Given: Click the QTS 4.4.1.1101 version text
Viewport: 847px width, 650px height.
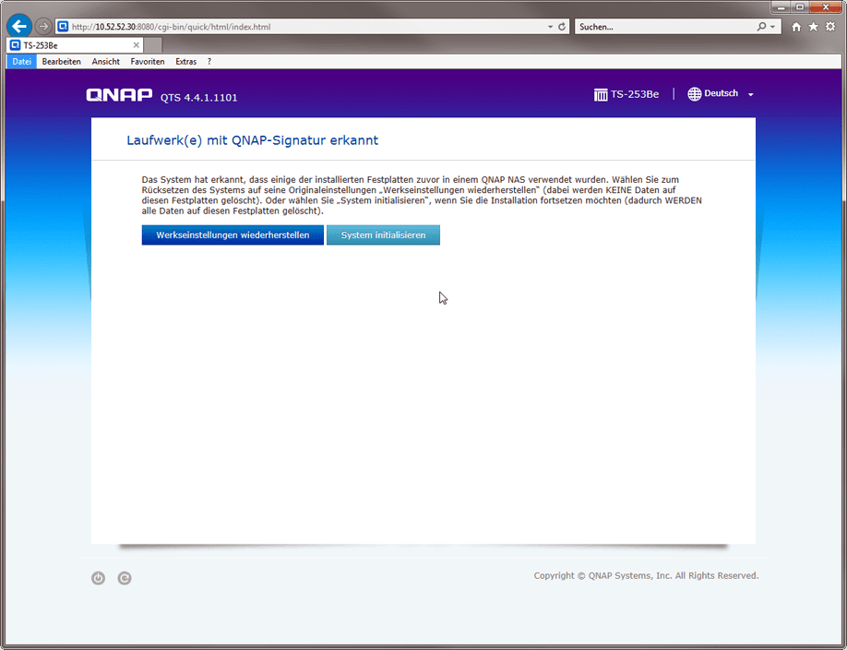Looking at the screenshot, I should click(x=198, y=97).
